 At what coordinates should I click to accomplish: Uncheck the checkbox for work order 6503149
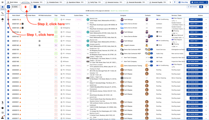click(8, 58)
